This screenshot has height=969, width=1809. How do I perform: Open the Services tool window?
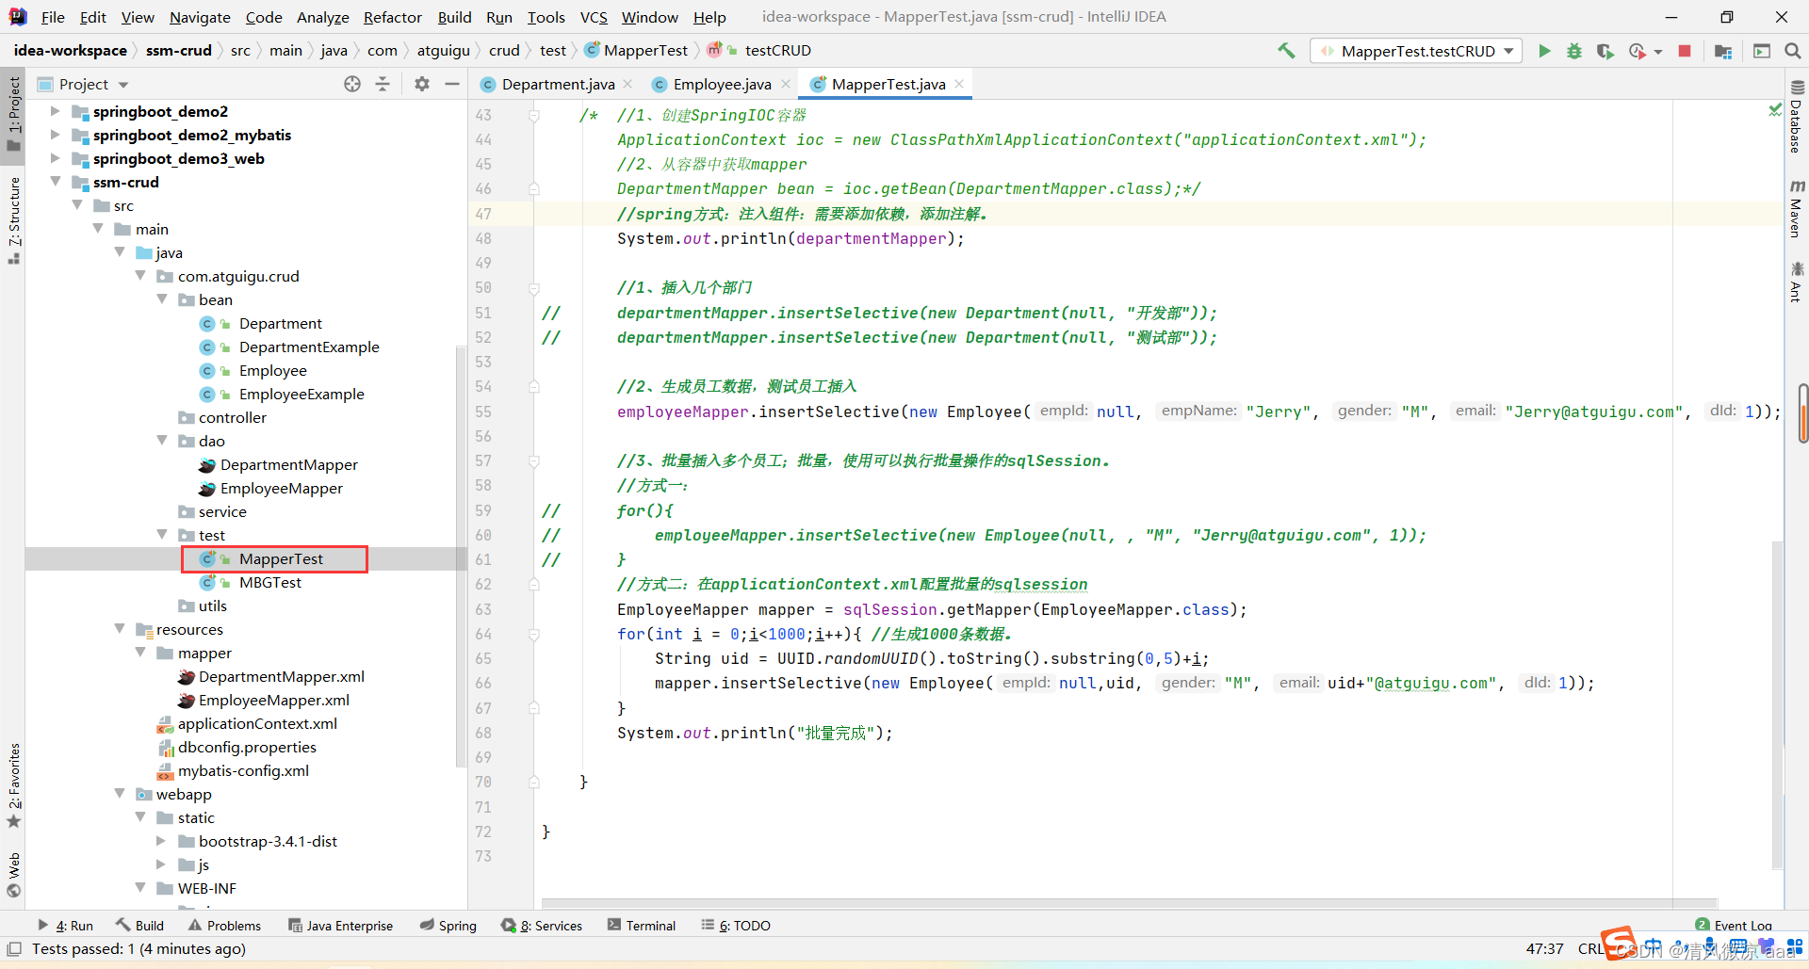click(542, 926)
